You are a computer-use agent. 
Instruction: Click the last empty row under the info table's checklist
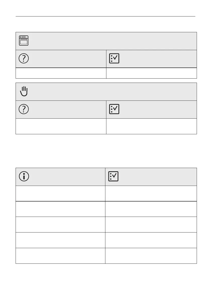point(151,256)
